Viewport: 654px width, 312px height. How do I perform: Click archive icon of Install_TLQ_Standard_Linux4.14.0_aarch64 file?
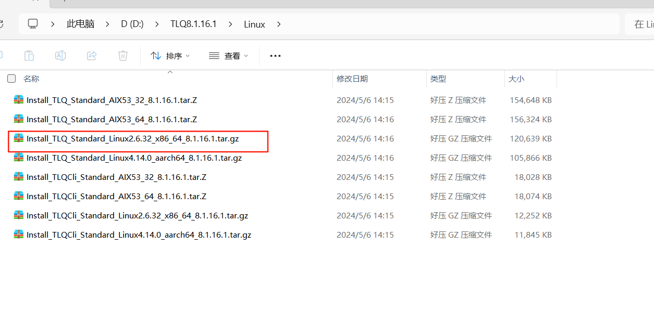19,158
